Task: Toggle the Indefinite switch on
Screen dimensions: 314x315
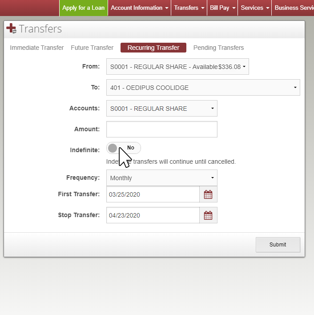Action: pos(124,148)
